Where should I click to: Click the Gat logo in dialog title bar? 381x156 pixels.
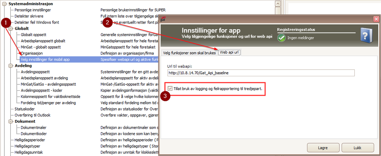tap(163, 19)
